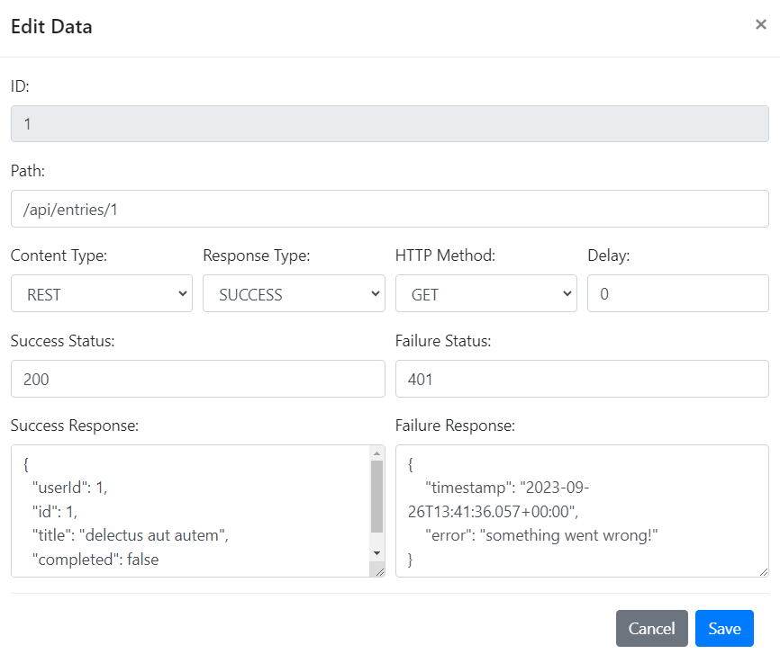Screen dimensions: 780x672
Task: Save the edited data
Action: [x=724, y=629]
